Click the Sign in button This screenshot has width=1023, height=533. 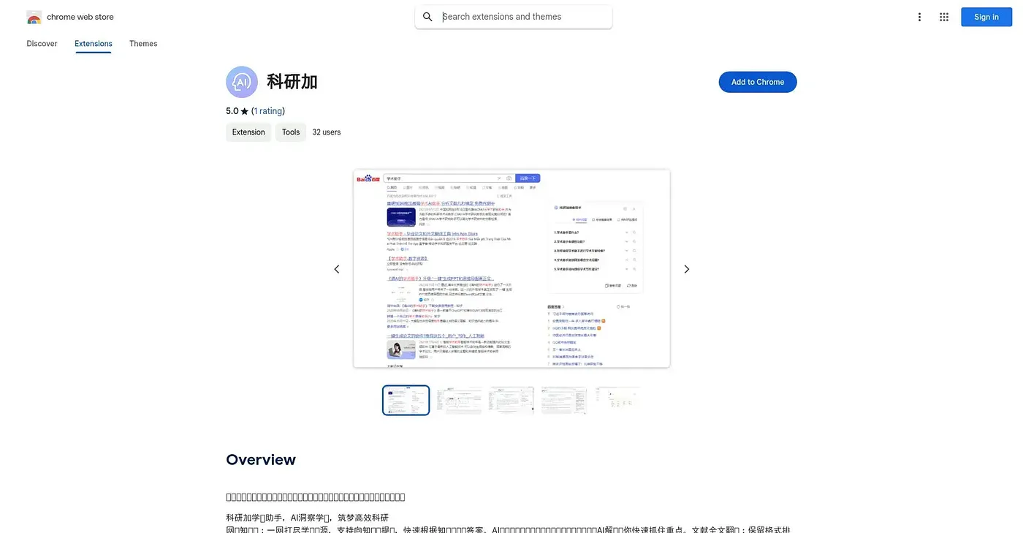986,17
